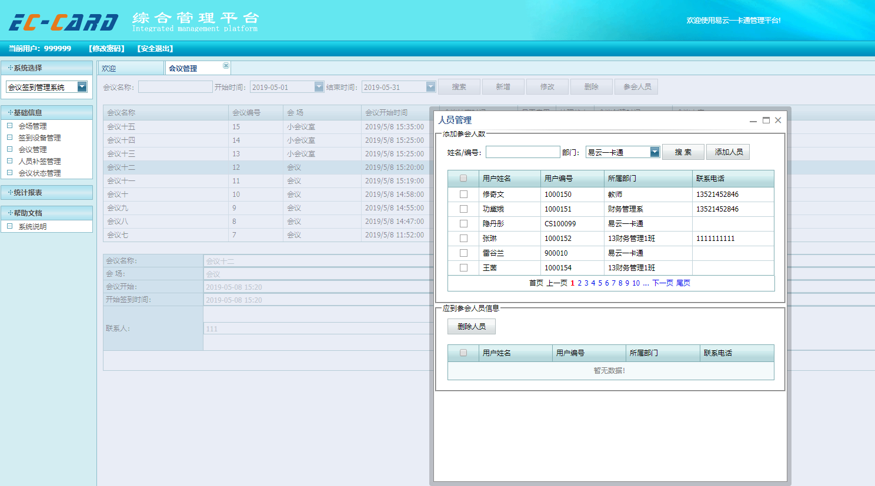Click the 修改密码 link
The height and width of the screenshot is (486, 875).
106,48
